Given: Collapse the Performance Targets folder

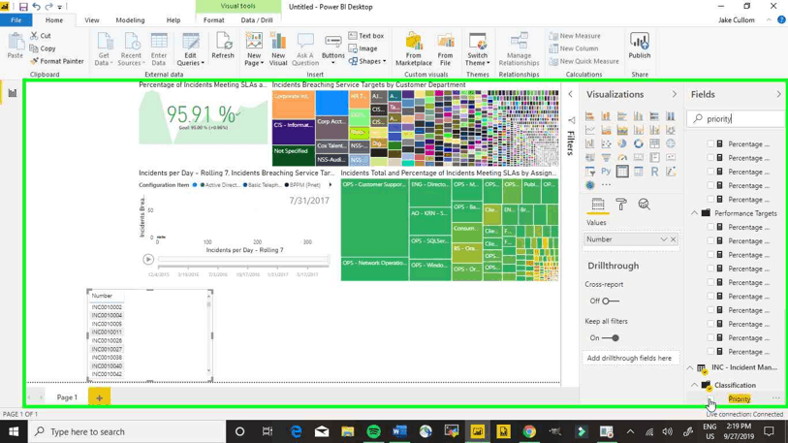Looking at the screenshot, I should coord(695,213).
